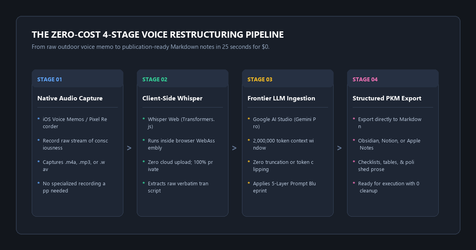
Task: Select the "Structured PKM Export" card heading
Action: [387, 98]
